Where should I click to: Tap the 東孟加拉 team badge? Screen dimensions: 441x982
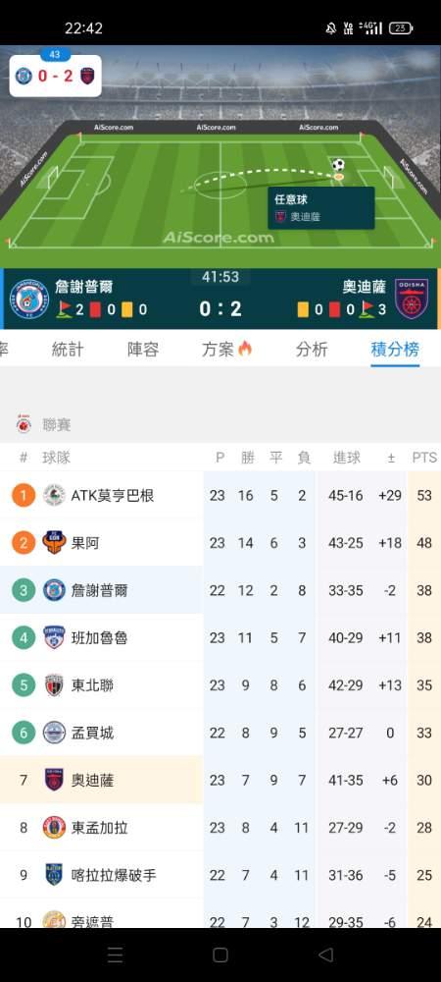click(54, 827)
